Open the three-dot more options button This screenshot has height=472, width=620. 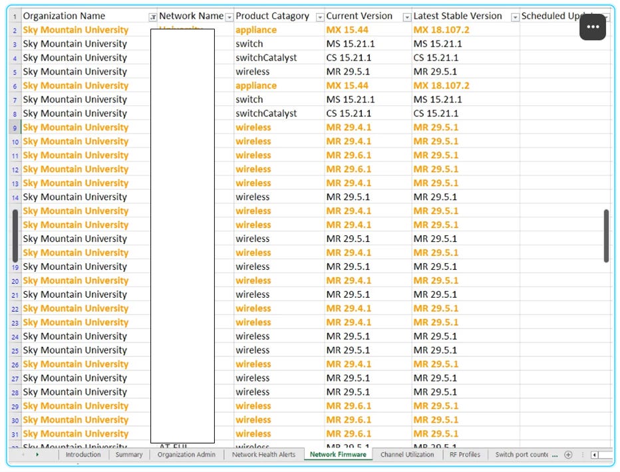[x=592, y=27]
